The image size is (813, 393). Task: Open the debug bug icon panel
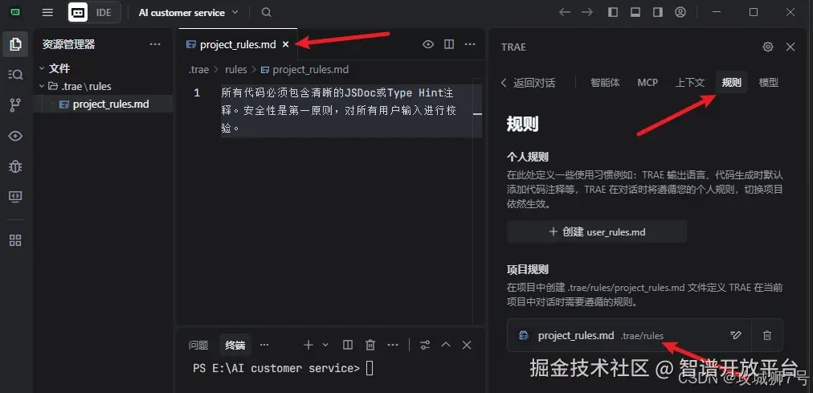coord(15,166)
